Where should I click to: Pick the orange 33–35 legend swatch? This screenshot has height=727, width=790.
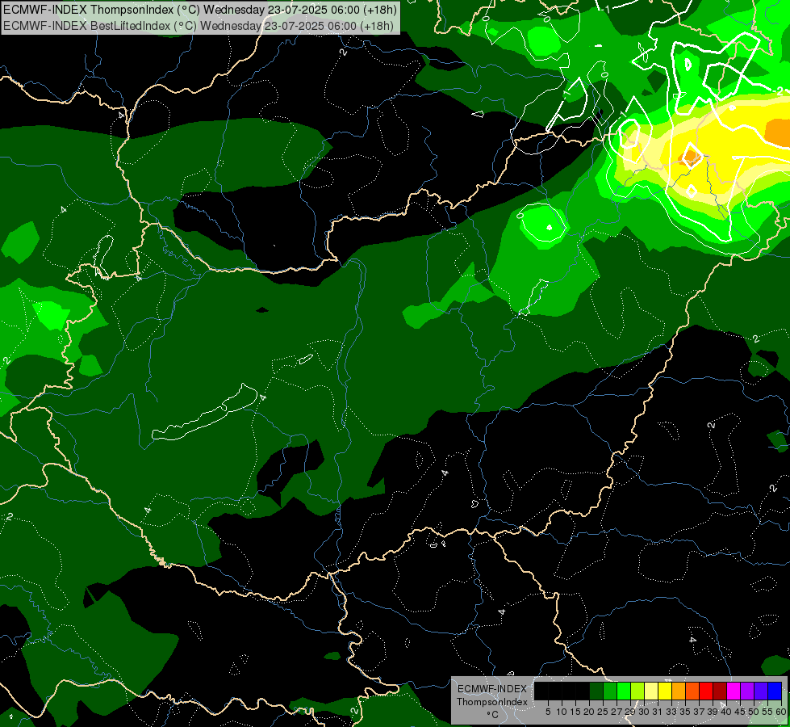(679, 691)
